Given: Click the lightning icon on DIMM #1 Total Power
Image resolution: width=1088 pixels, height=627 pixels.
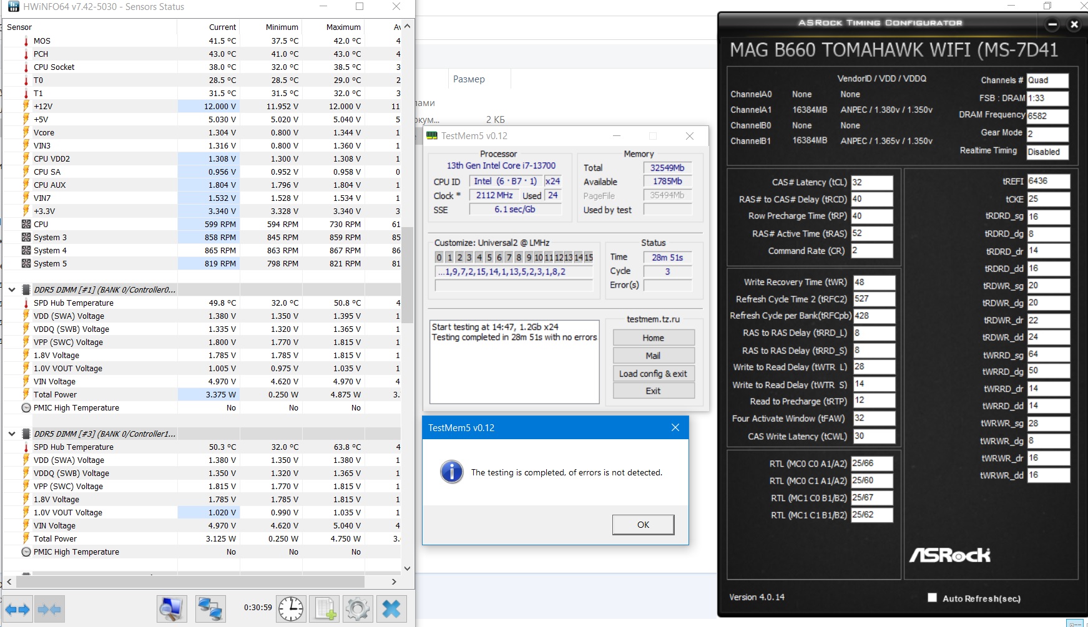Looking at the screenshot, I should click(26, 394).
